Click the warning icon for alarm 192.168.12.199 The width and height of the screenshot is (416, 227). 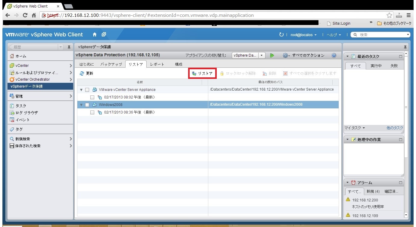348,215
